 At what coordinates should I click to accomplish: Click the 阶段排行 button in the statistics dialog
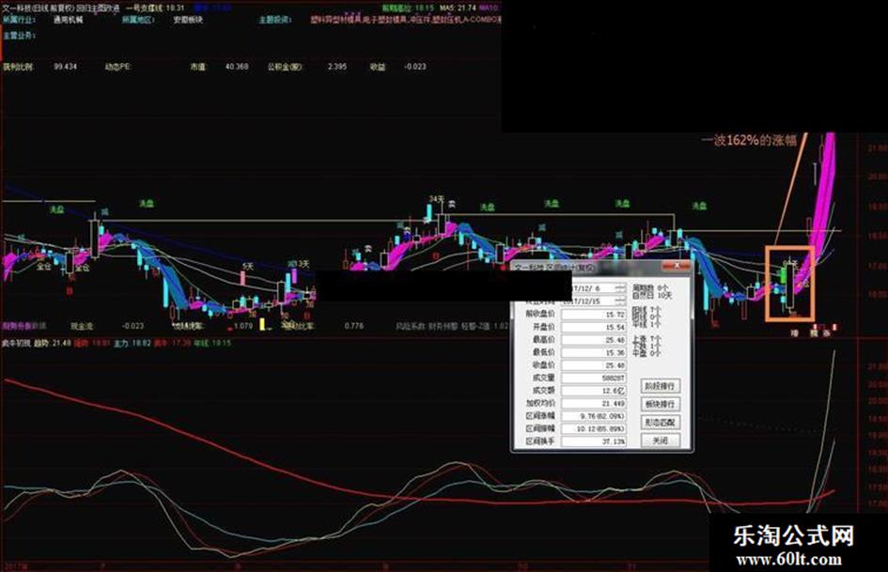click(661, 386)
